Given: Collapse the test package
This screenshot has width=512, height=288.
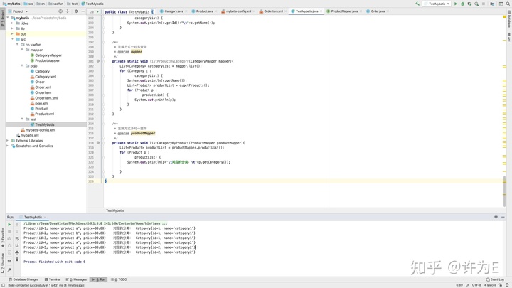Looking at the screenshot, I should click(22, 119).
